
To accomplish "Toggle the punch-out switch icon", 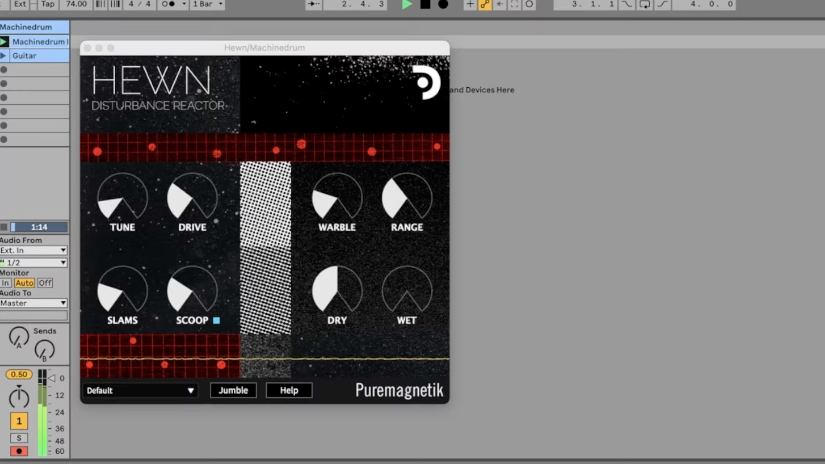I will point(662,4).
